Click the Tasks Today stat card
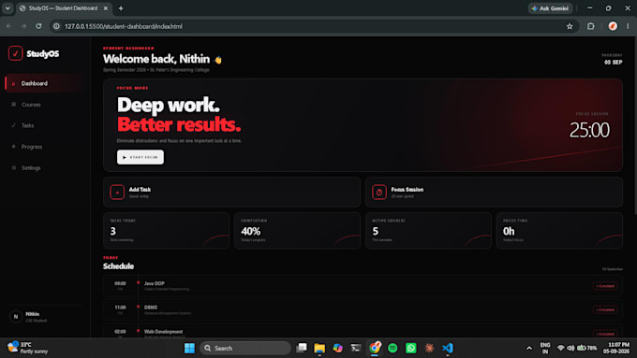The width and height of the screenshot is (637, 358). point(166,231)
